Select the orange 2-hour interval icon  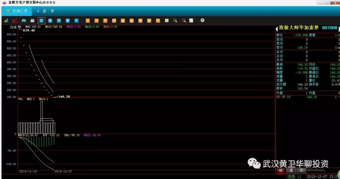(x=140, y=21)
